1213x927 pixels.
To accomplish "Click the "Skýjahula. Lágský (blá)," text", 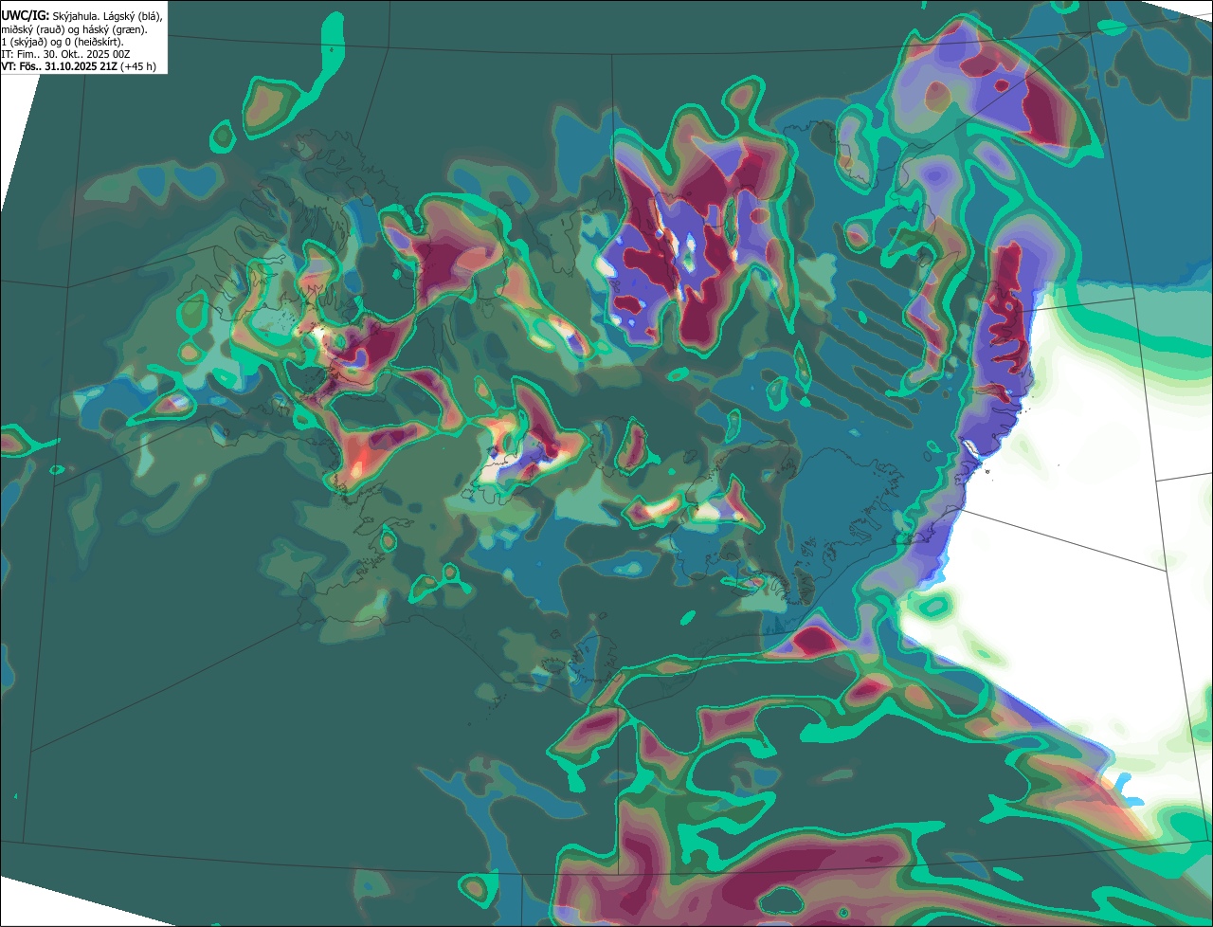I will click(x=107, y=16).
